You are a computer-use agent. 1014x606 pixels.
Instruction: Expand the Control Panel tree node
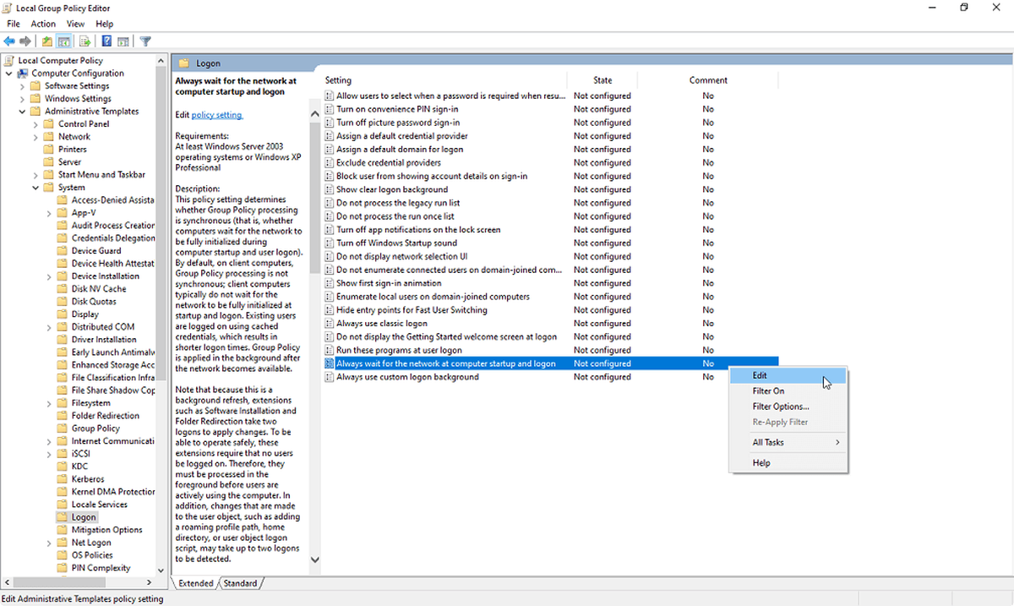tap(36, 124)
